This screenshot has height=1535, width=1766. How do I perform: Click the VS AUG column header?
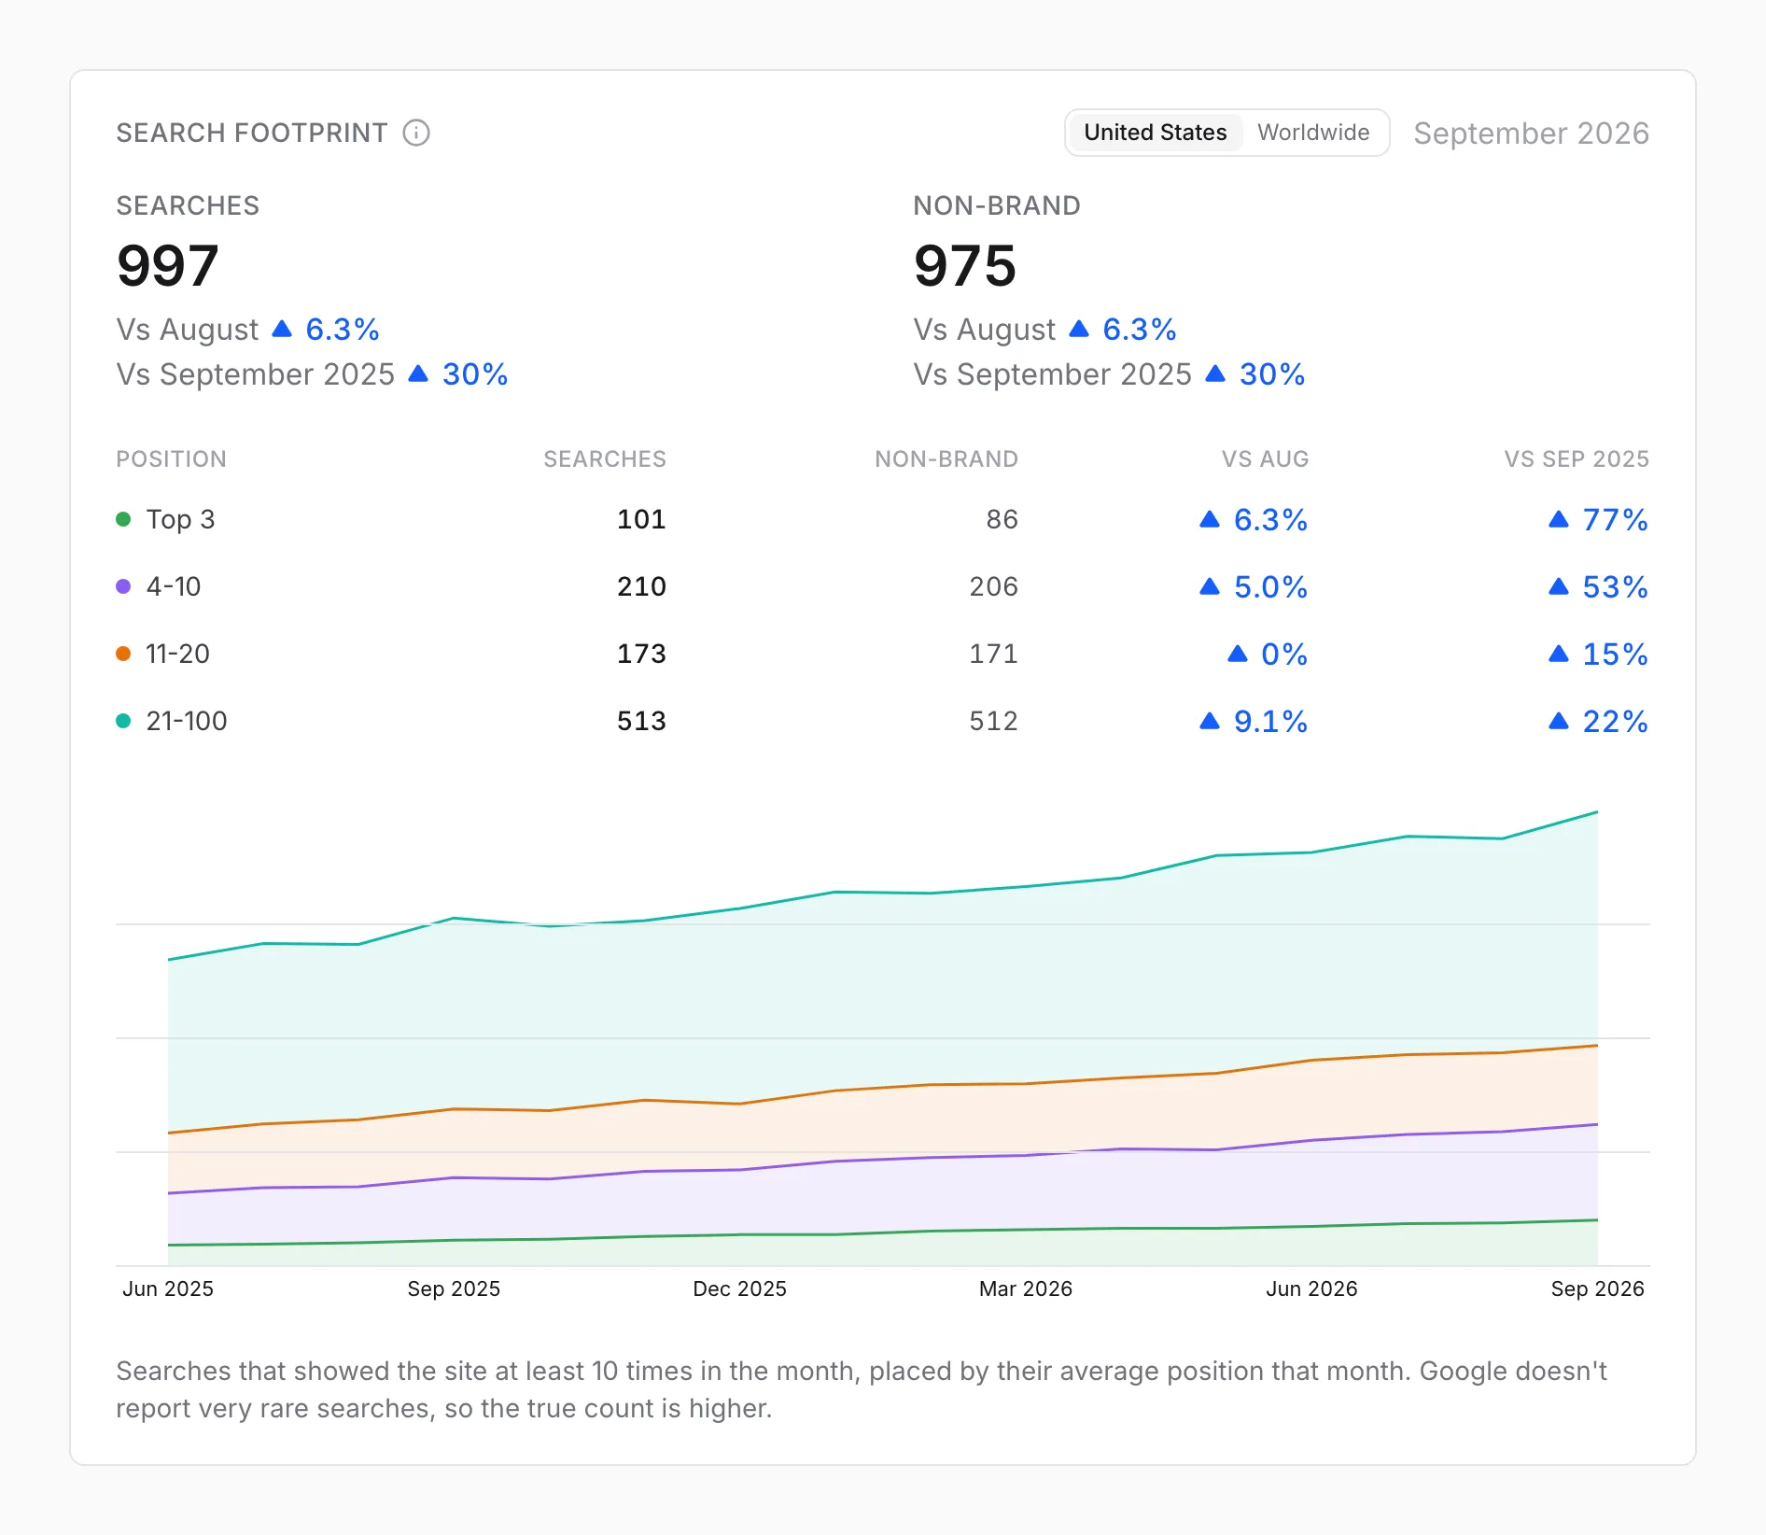click(1265, 459)
